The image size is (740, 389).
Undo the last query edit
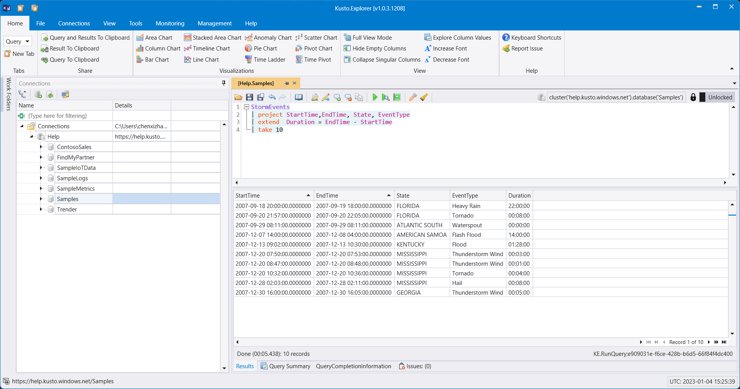272,97
